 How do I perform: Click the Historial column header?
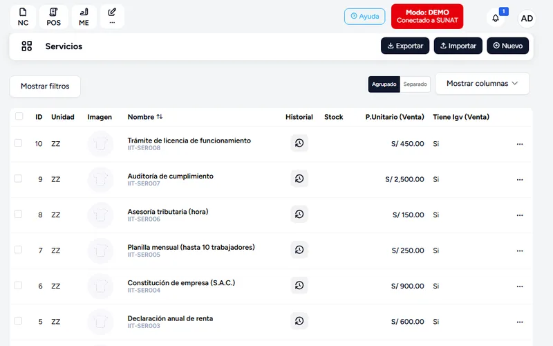tap(299, 117)
